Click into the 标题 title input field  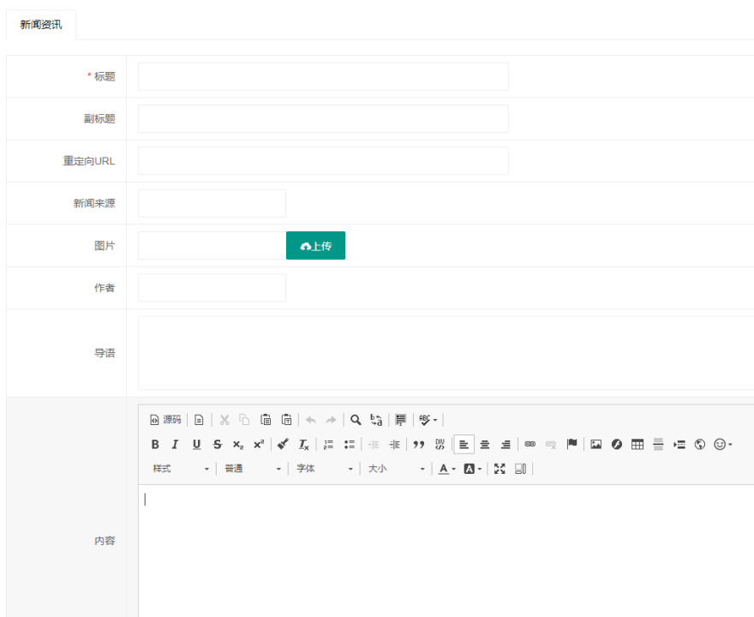pos(323,76)
